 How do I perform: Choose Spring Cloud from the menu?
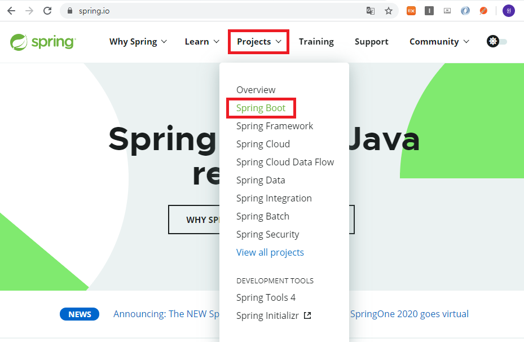pos(263,144)
